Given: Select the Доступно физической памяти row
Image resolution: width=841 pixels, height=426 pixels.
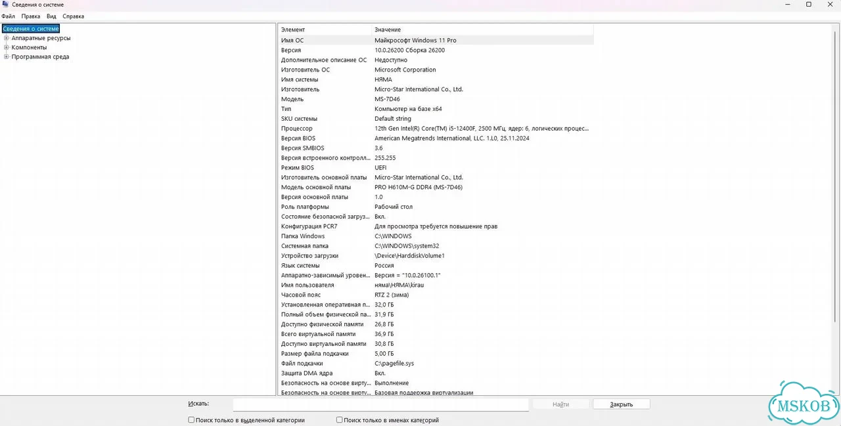Looking at the screenshot, I should [x=436, y=324].
